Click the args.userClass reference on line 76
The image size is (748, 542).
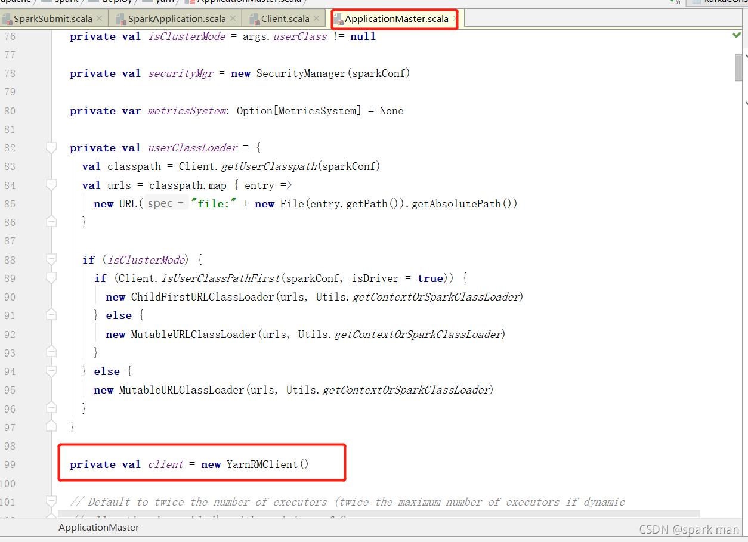(x=285, y=36)
